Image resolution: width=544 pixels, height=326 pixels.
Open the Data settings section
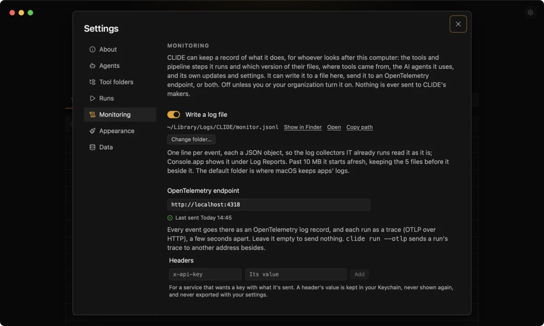coord(120,147)
